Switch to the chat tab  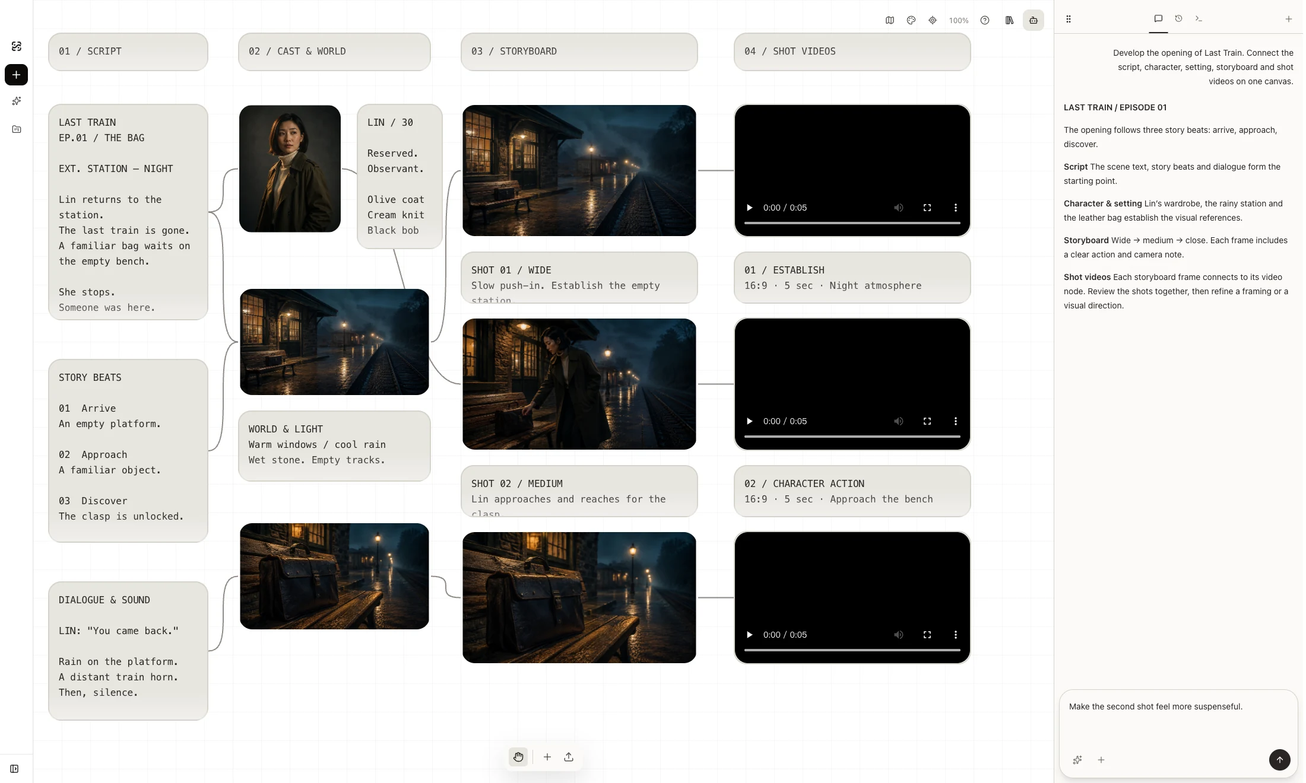tap(1158, 19)
